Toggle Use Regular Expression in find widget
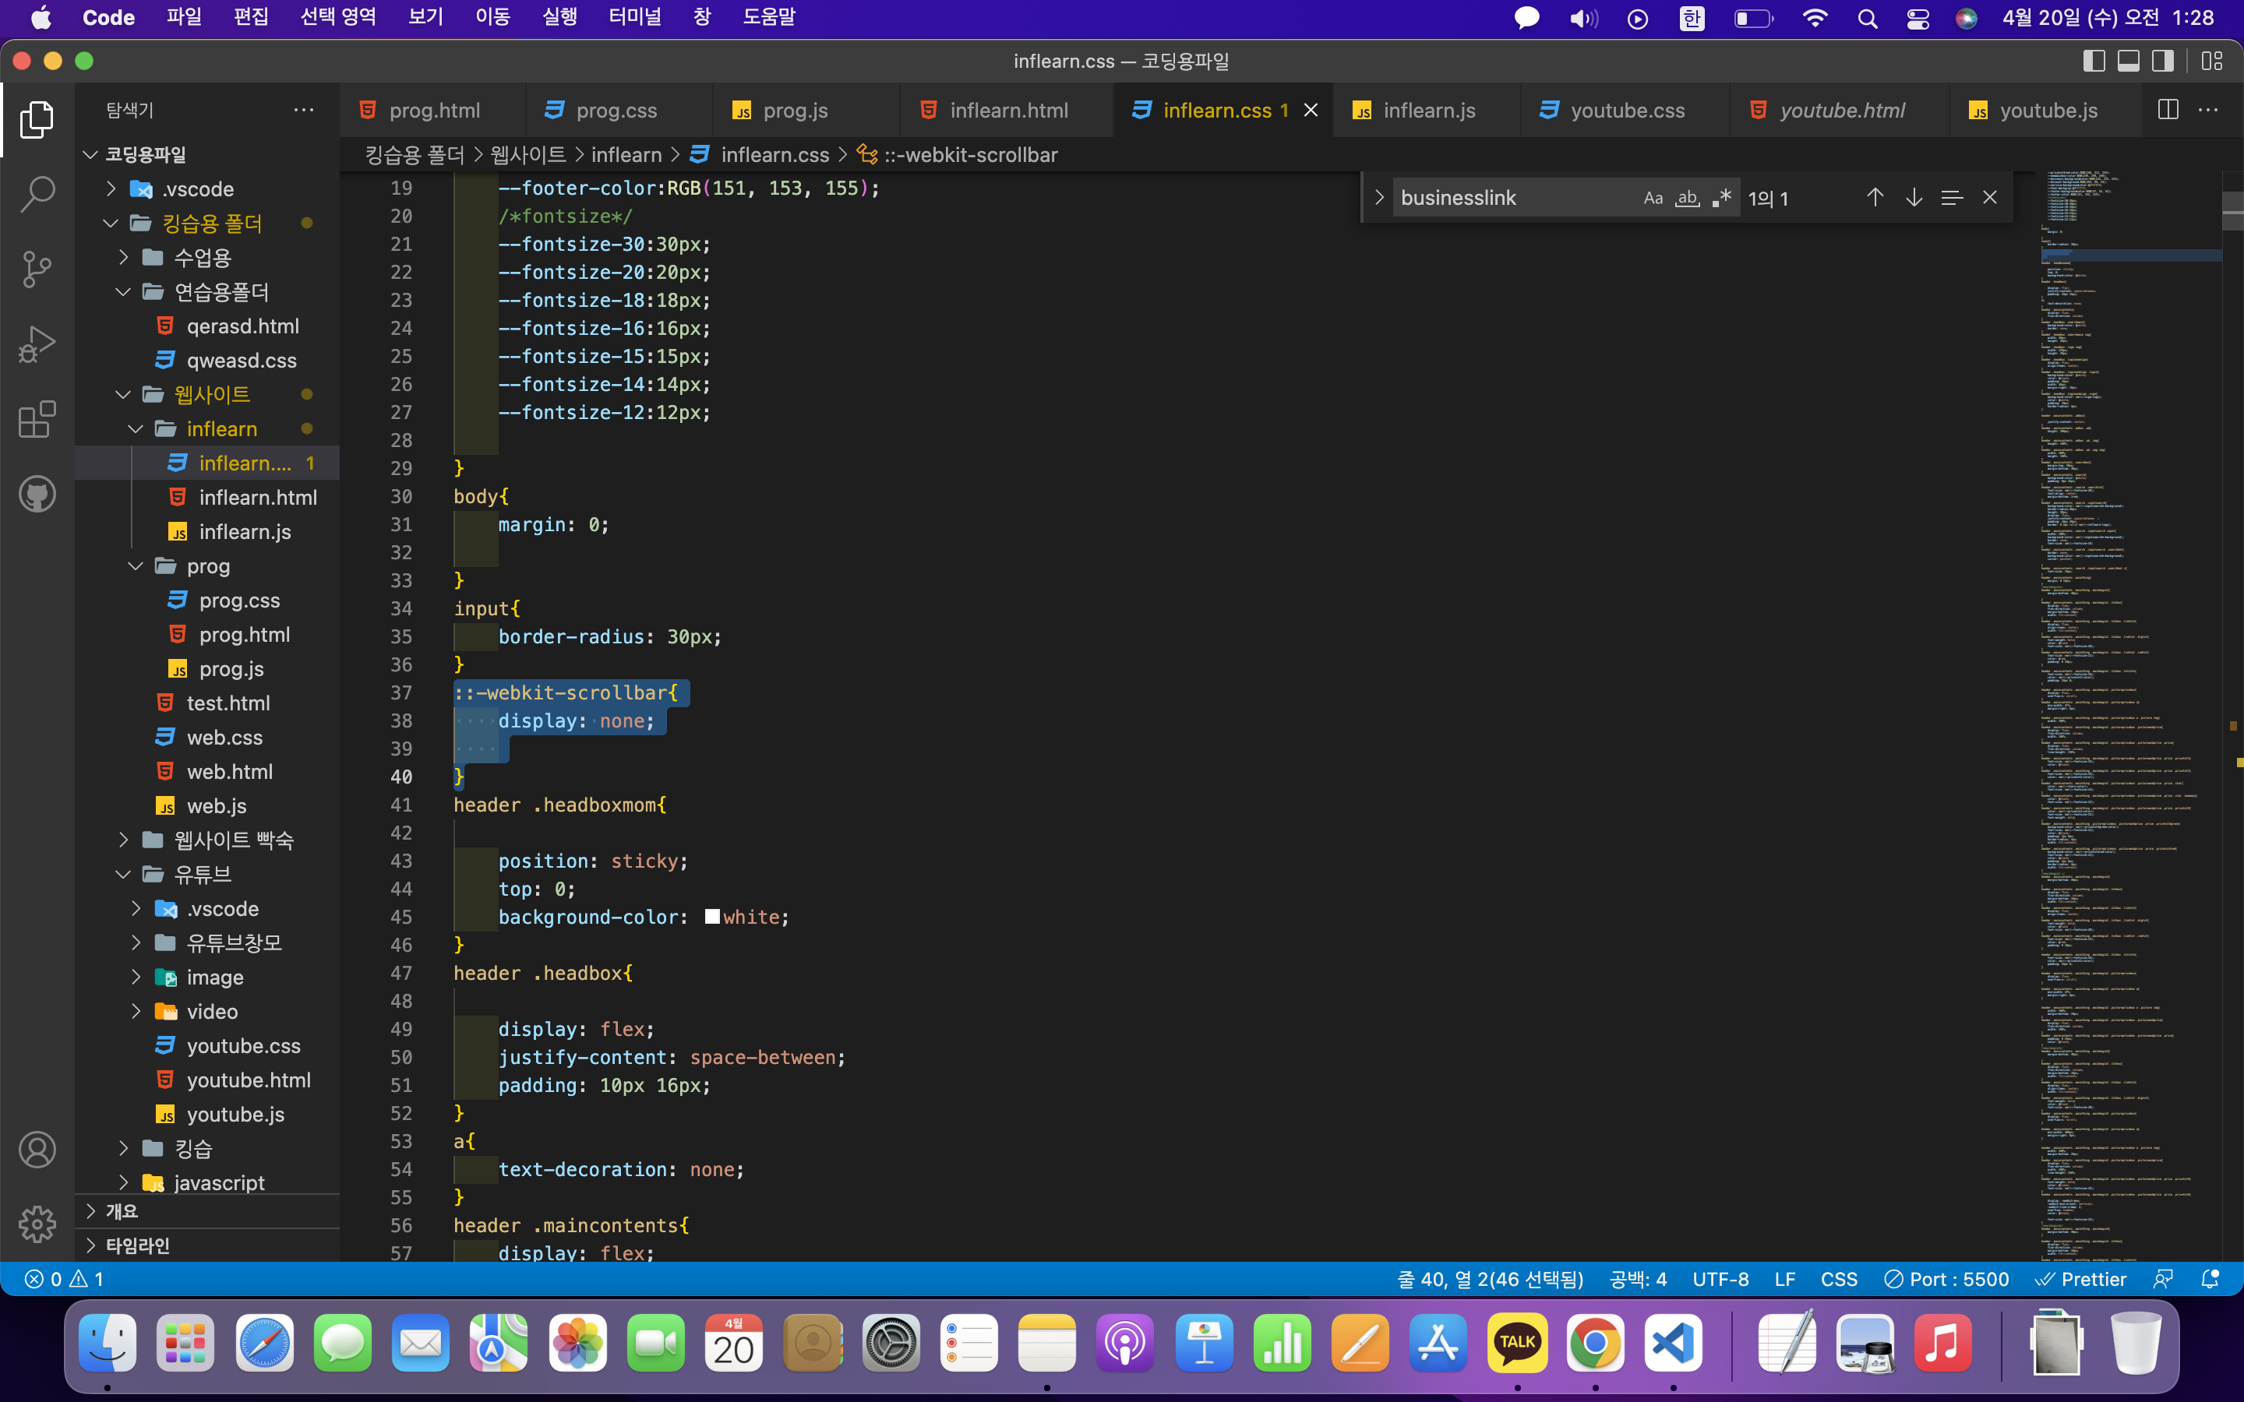The height and width of the screenshot is (1402, 2244). pyautogui.click(x=1722, y=198)
